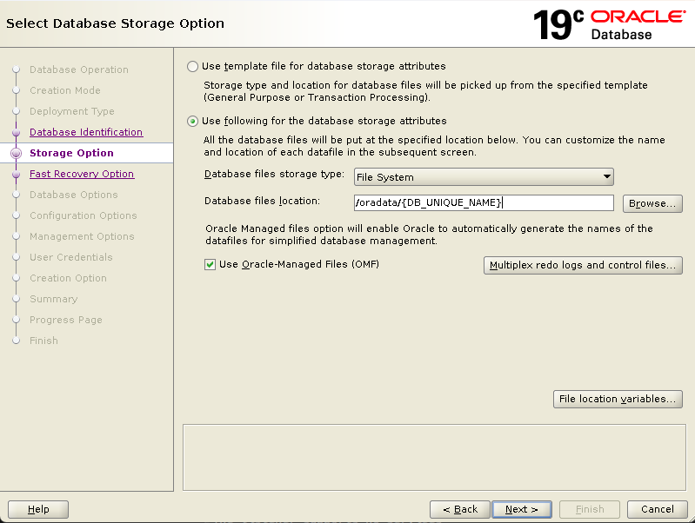
Task: Click Management Options step in sidebar
Action: pos(82,236)
